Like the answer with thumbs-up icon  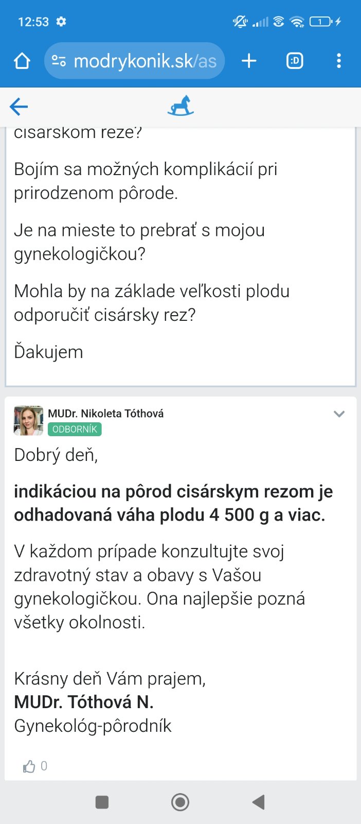[29, 766]
